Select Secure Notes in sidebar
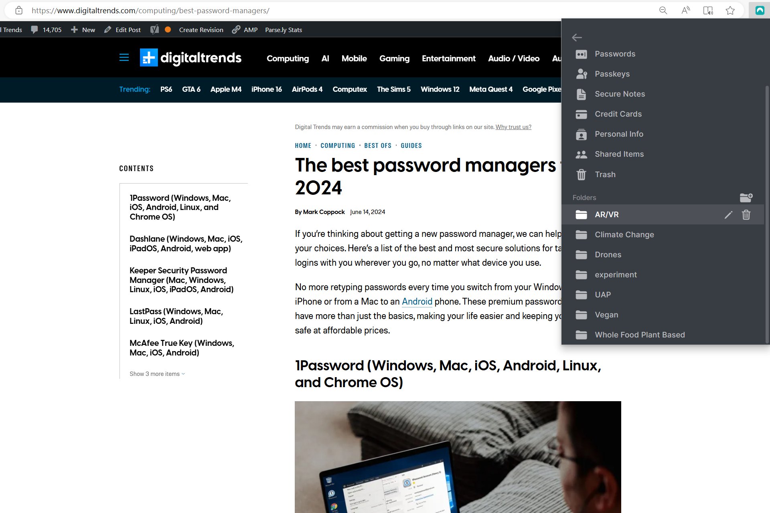This screenshot has height=513, width=770. [619, 93]
